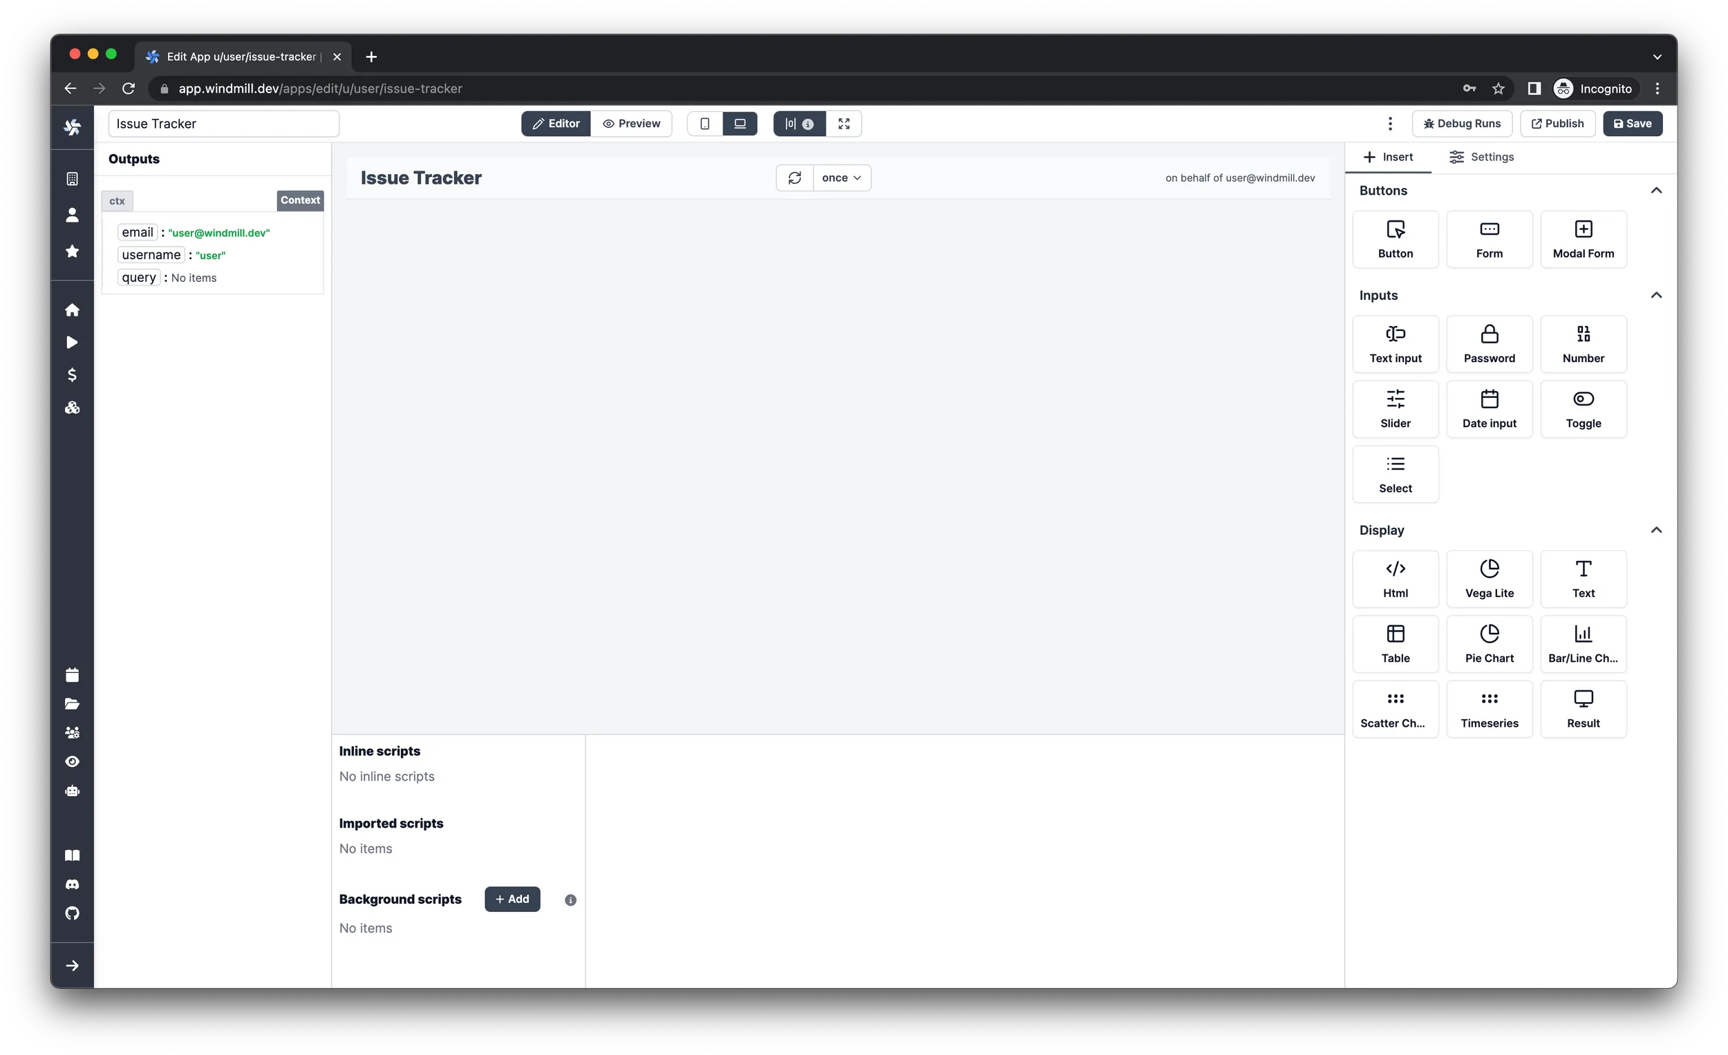1728x1055 pixels.
Task: Insert a Date input component
Action: (1490, 409)
